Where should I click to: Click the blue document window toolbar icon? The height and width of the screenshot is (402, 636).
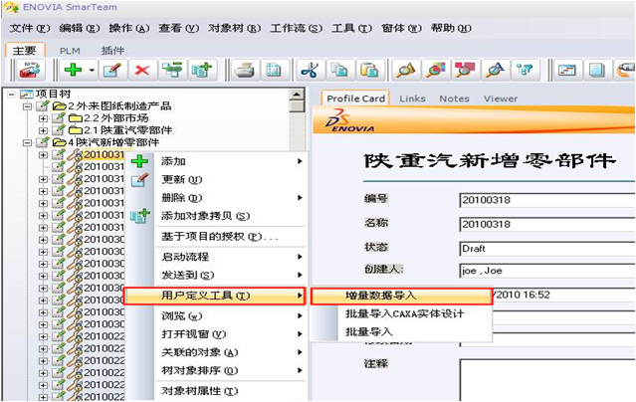[x=596, y=71]
